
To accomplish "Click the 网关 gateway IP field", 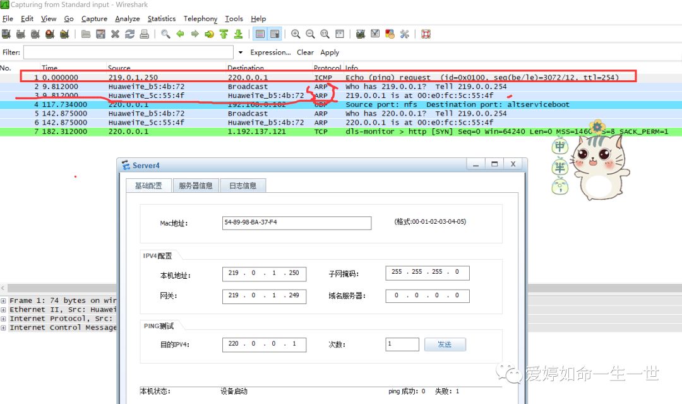I will [x=264, y=296].
